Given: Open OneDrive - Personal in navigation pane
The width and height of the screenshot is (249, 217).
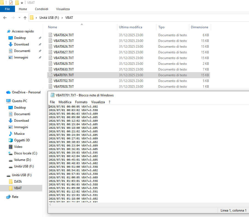Looking at the screenshot, I should 26,92.
